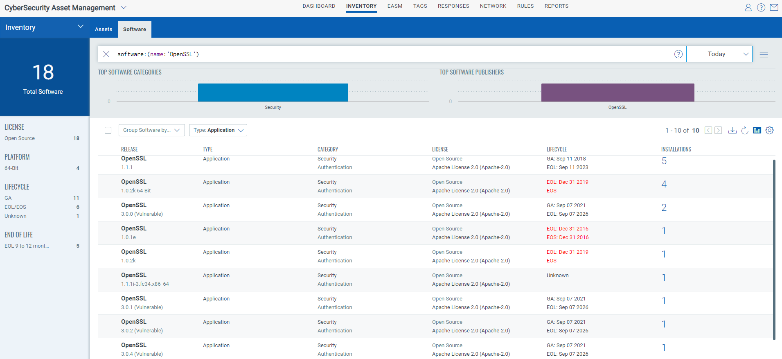Sort by the Installations column header
Image resolution: width=782 pixels, height=359 pixels.
[x=676, y=149]
